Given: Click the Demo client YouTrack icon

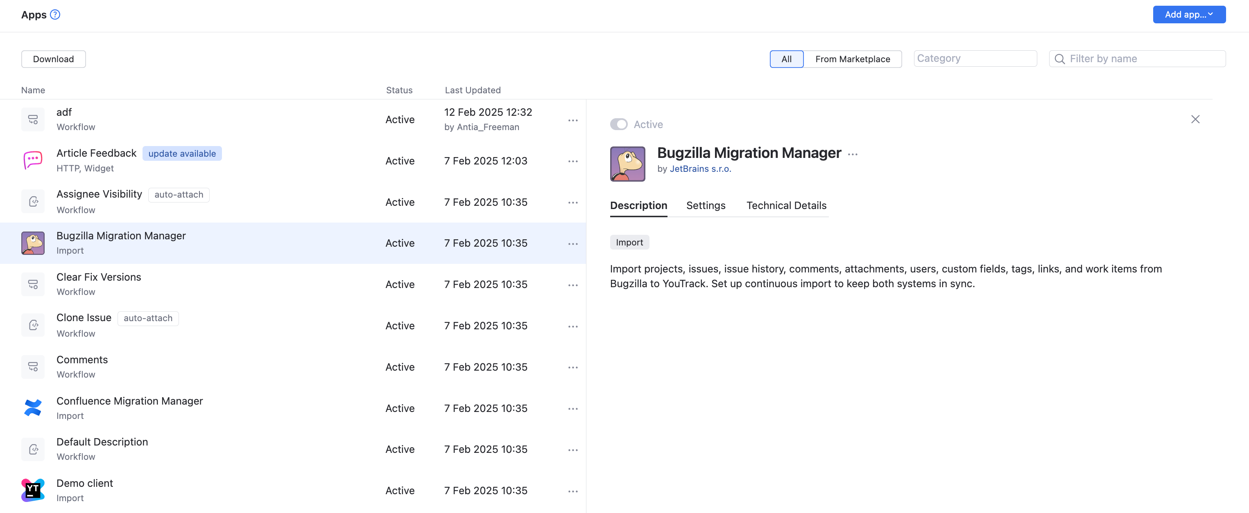Looking at the screenshot, I should (32, 490).
